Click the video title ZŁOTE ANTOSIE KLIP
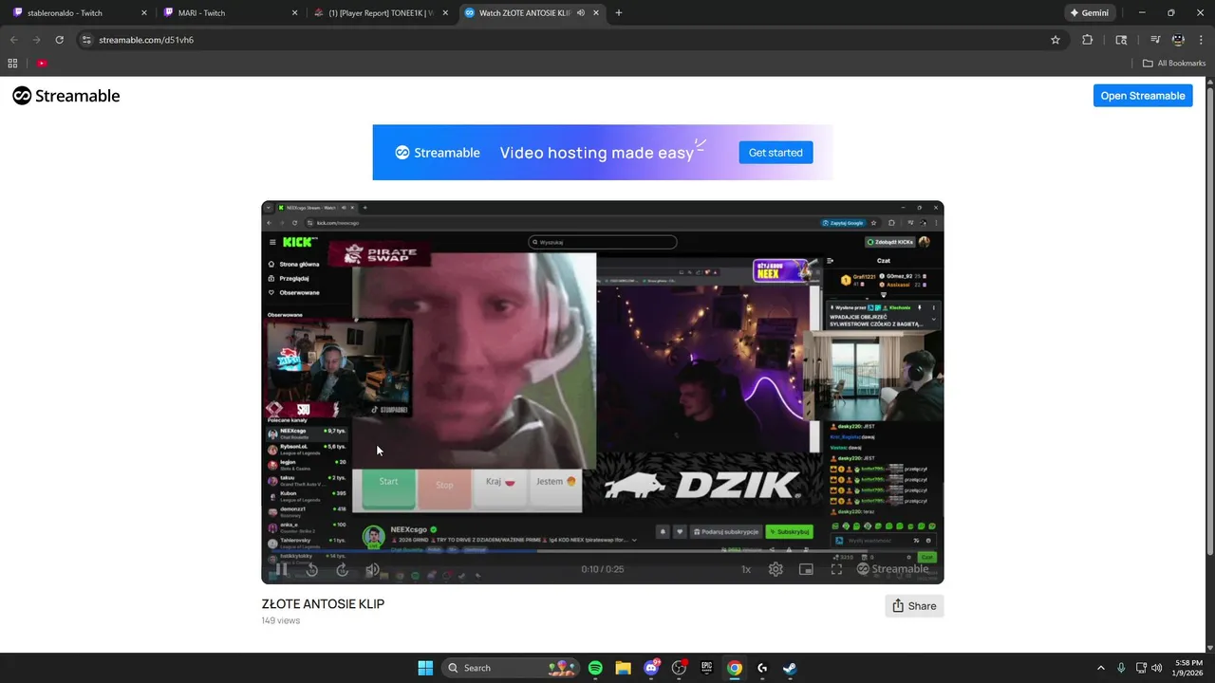The width and height of the screenshot is (1215, 683). [323, 604]
